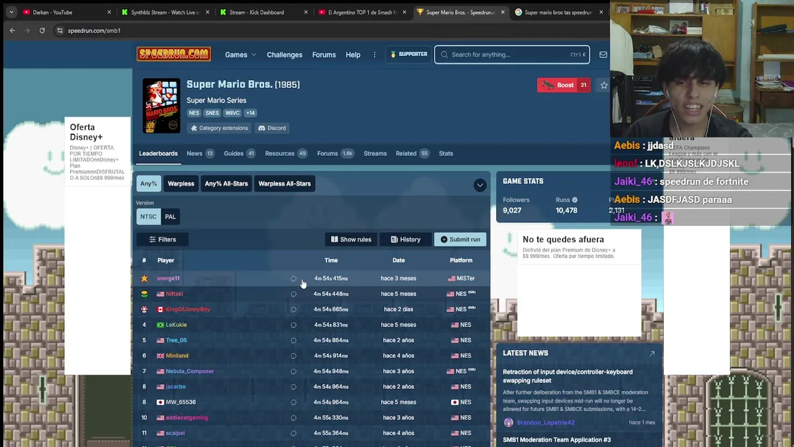The height and width of the screenshot is (447, 794).
Task: Click the Supporter button
Action: [408, 55]
